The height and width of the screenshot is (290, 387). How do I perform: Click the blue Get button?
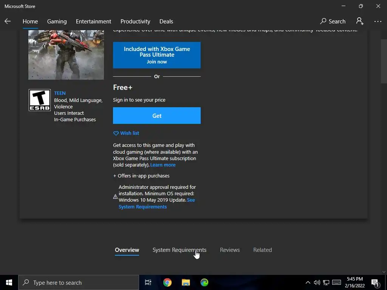157,116
